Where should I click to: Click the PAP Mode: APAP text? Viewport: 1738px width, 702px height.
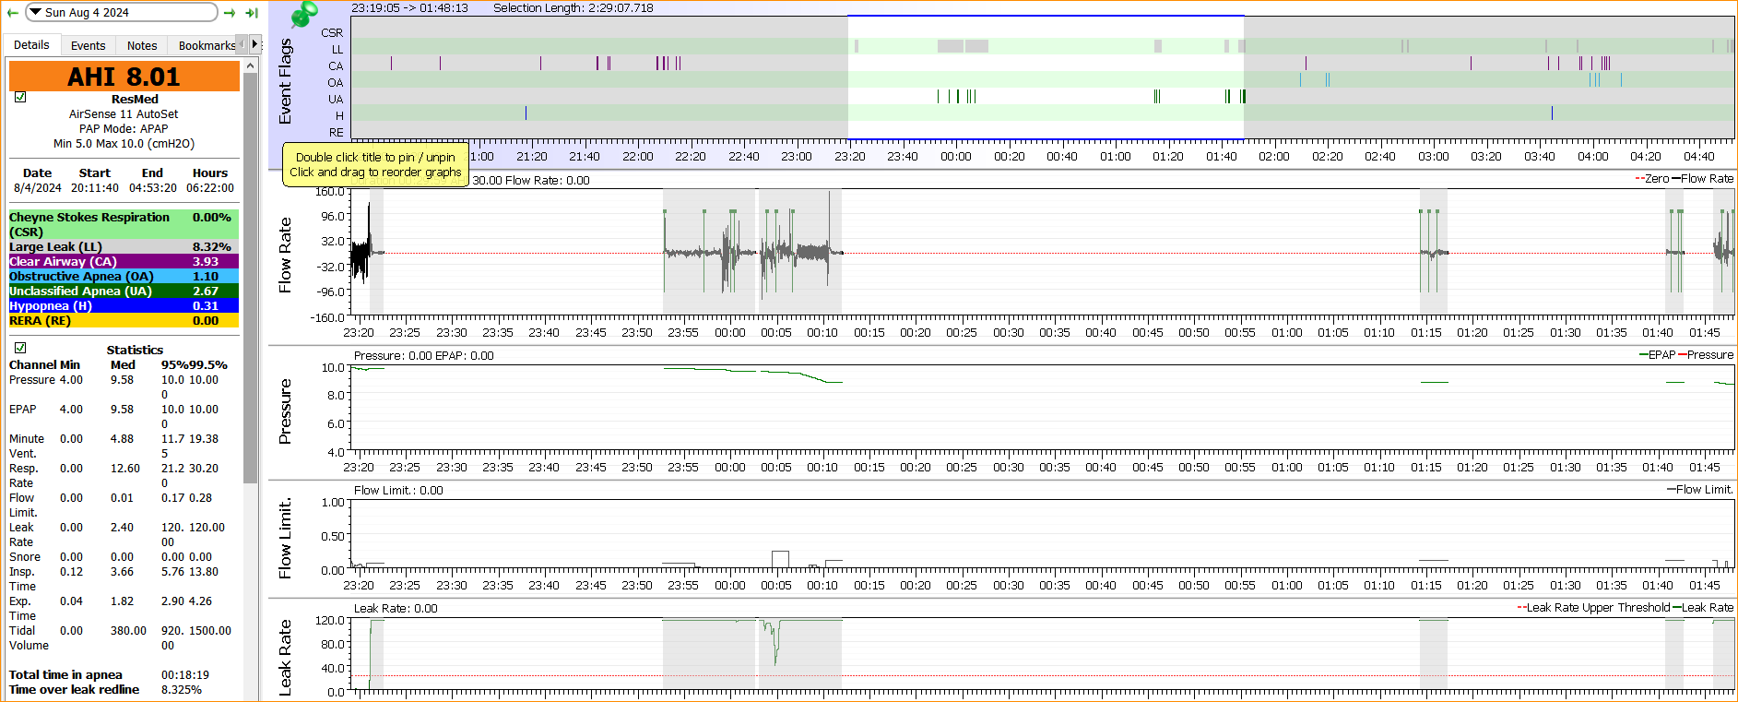pyautogui.click(x=124, y=128)
